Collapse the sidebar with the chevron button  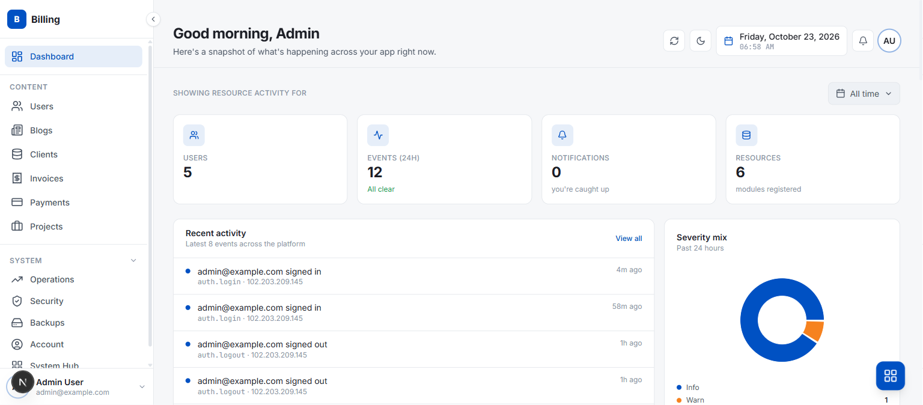pos(153,19)
